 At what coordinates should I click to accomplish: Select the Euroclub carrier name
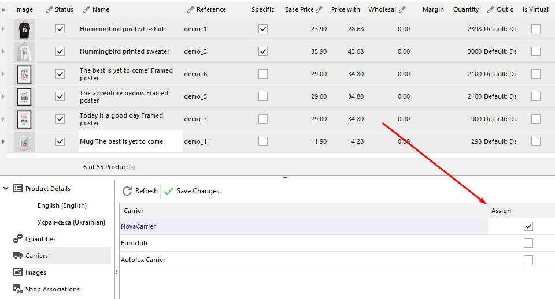point(134,243)
